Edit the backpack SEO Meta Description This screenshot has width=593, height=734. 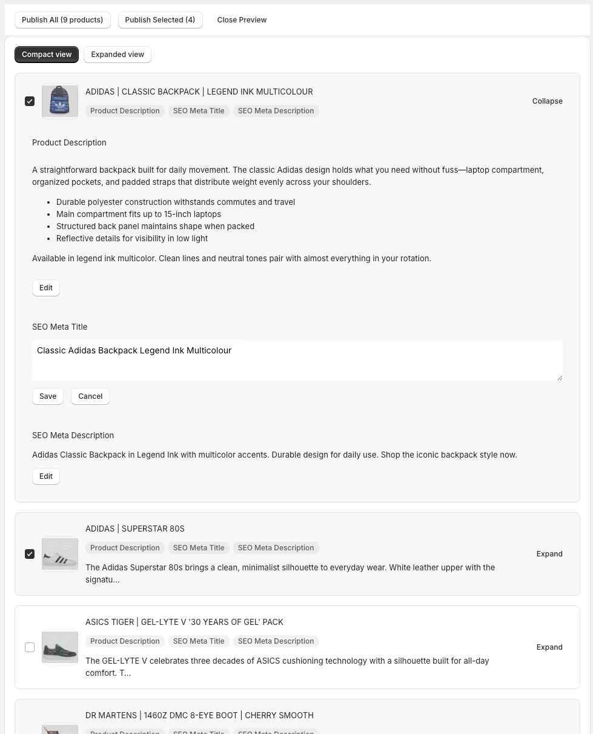(46, 476)
